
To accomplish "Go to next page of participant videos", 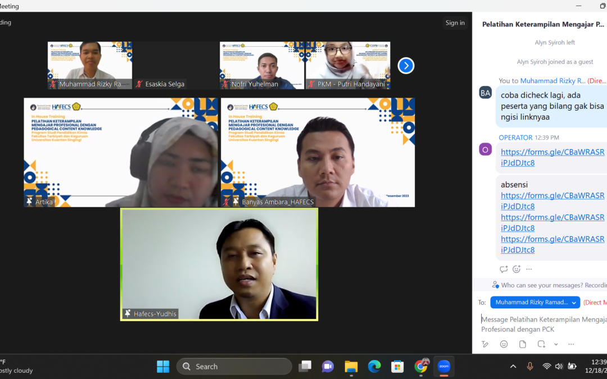I will (406, 65).
